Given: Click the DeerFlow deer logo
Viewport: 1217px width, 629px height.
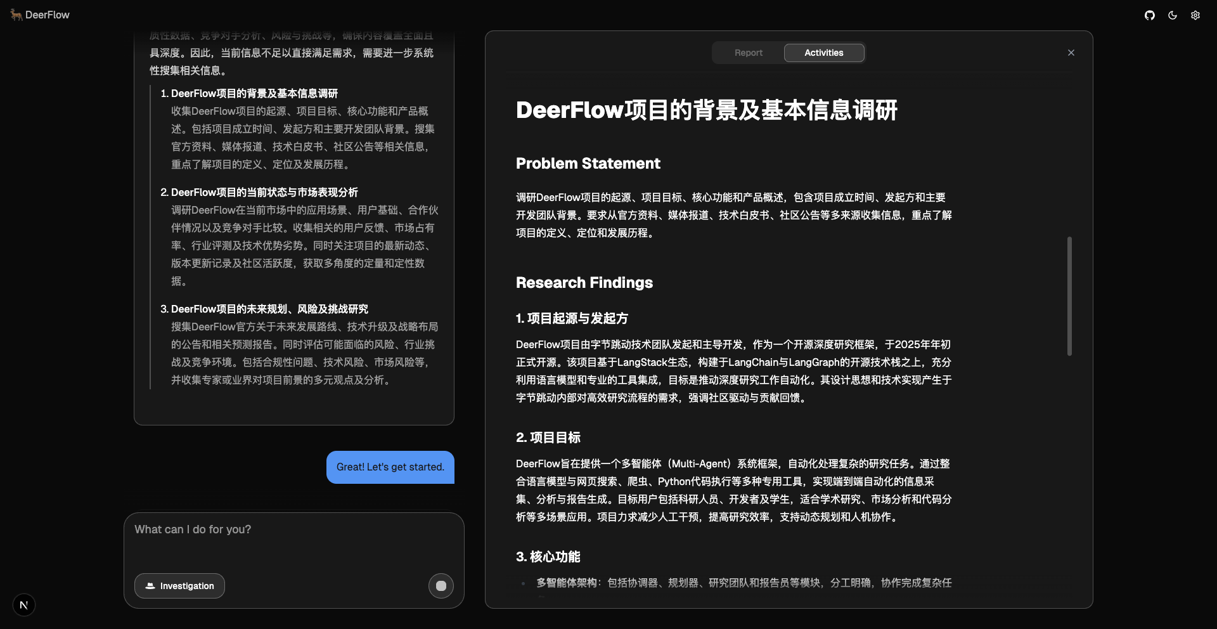Looking at the screenshot, I should [x=16, y=15].
